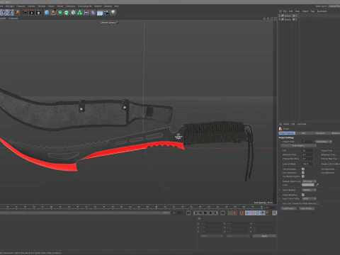The image size is (340, 255).
Task: Click Apply in Coordinates Manager
Action: point(264,236)
